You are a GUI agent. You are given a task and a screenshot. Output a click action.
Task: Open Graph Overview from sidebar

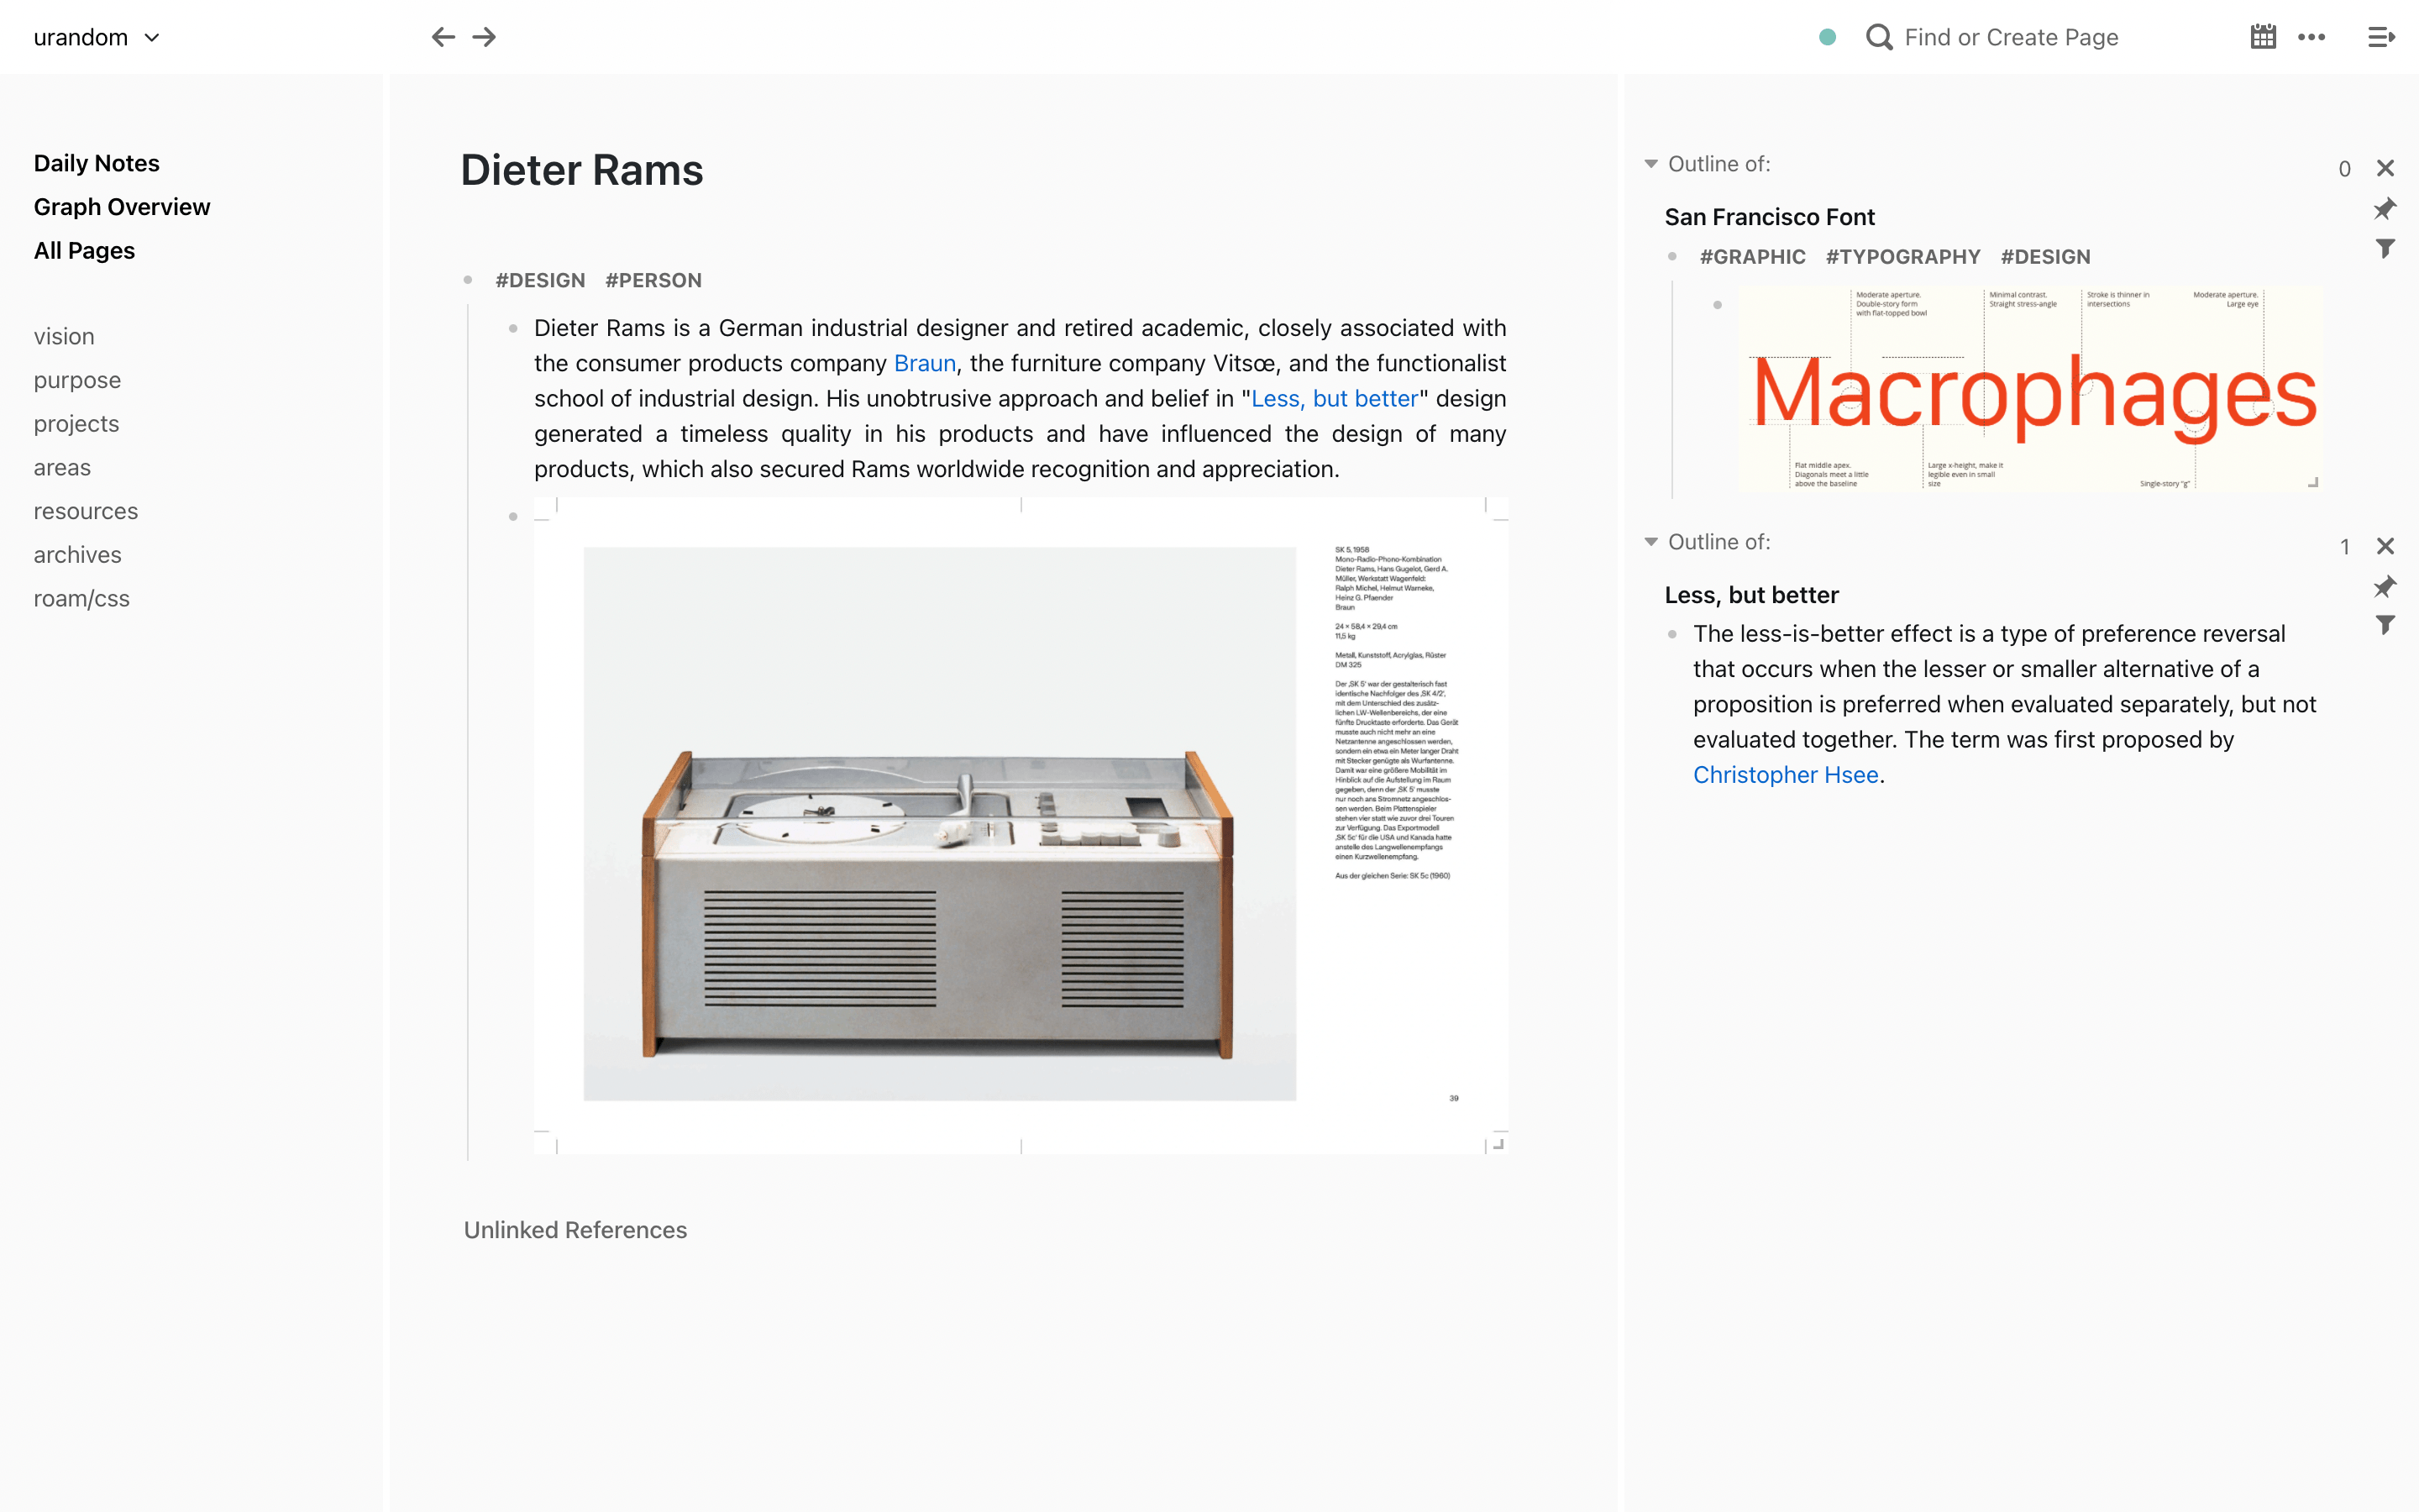click(x=122, y=207)
